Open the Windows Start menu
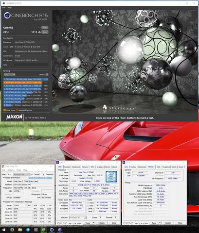 [3, 230]
